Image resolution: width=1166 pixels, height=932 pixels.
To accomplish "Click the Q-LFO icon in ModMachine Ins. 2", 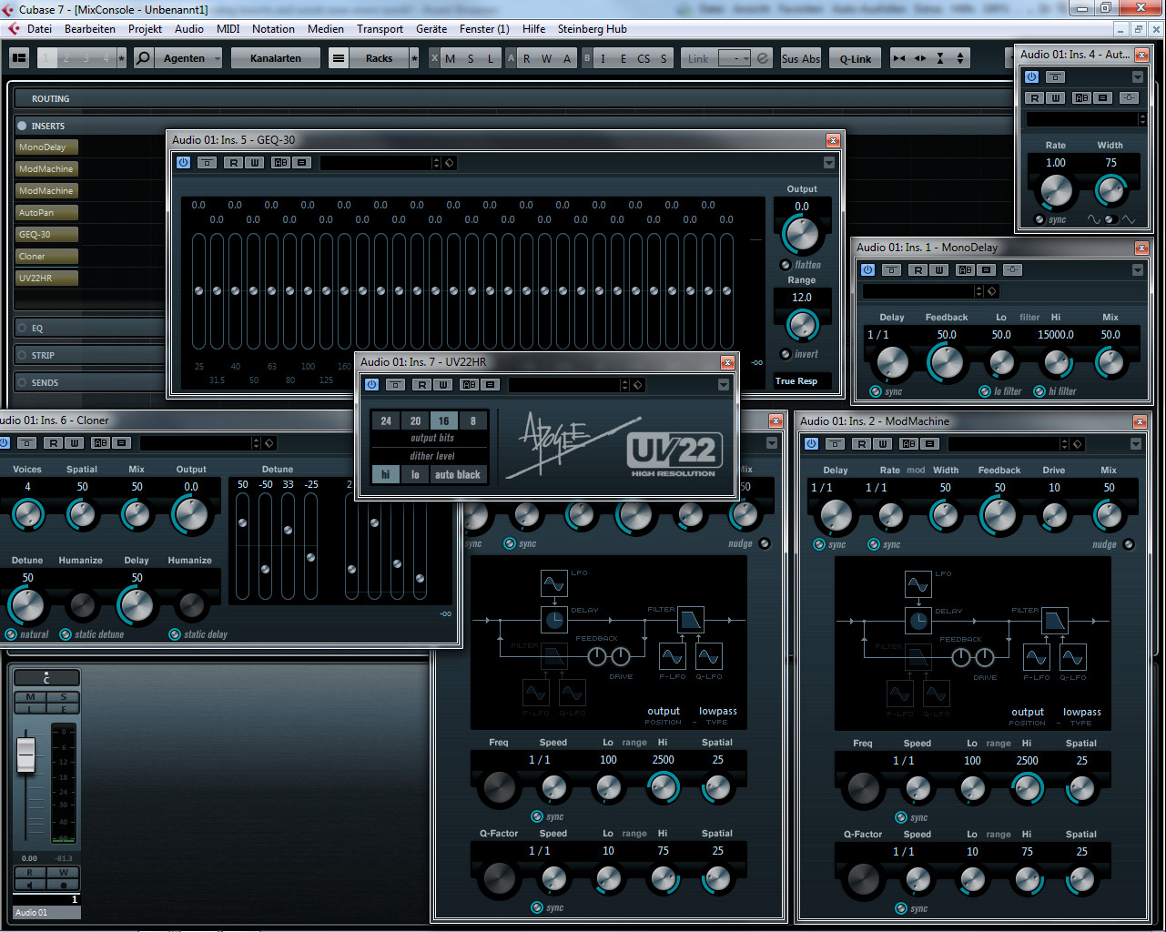I will [1073, 657].
